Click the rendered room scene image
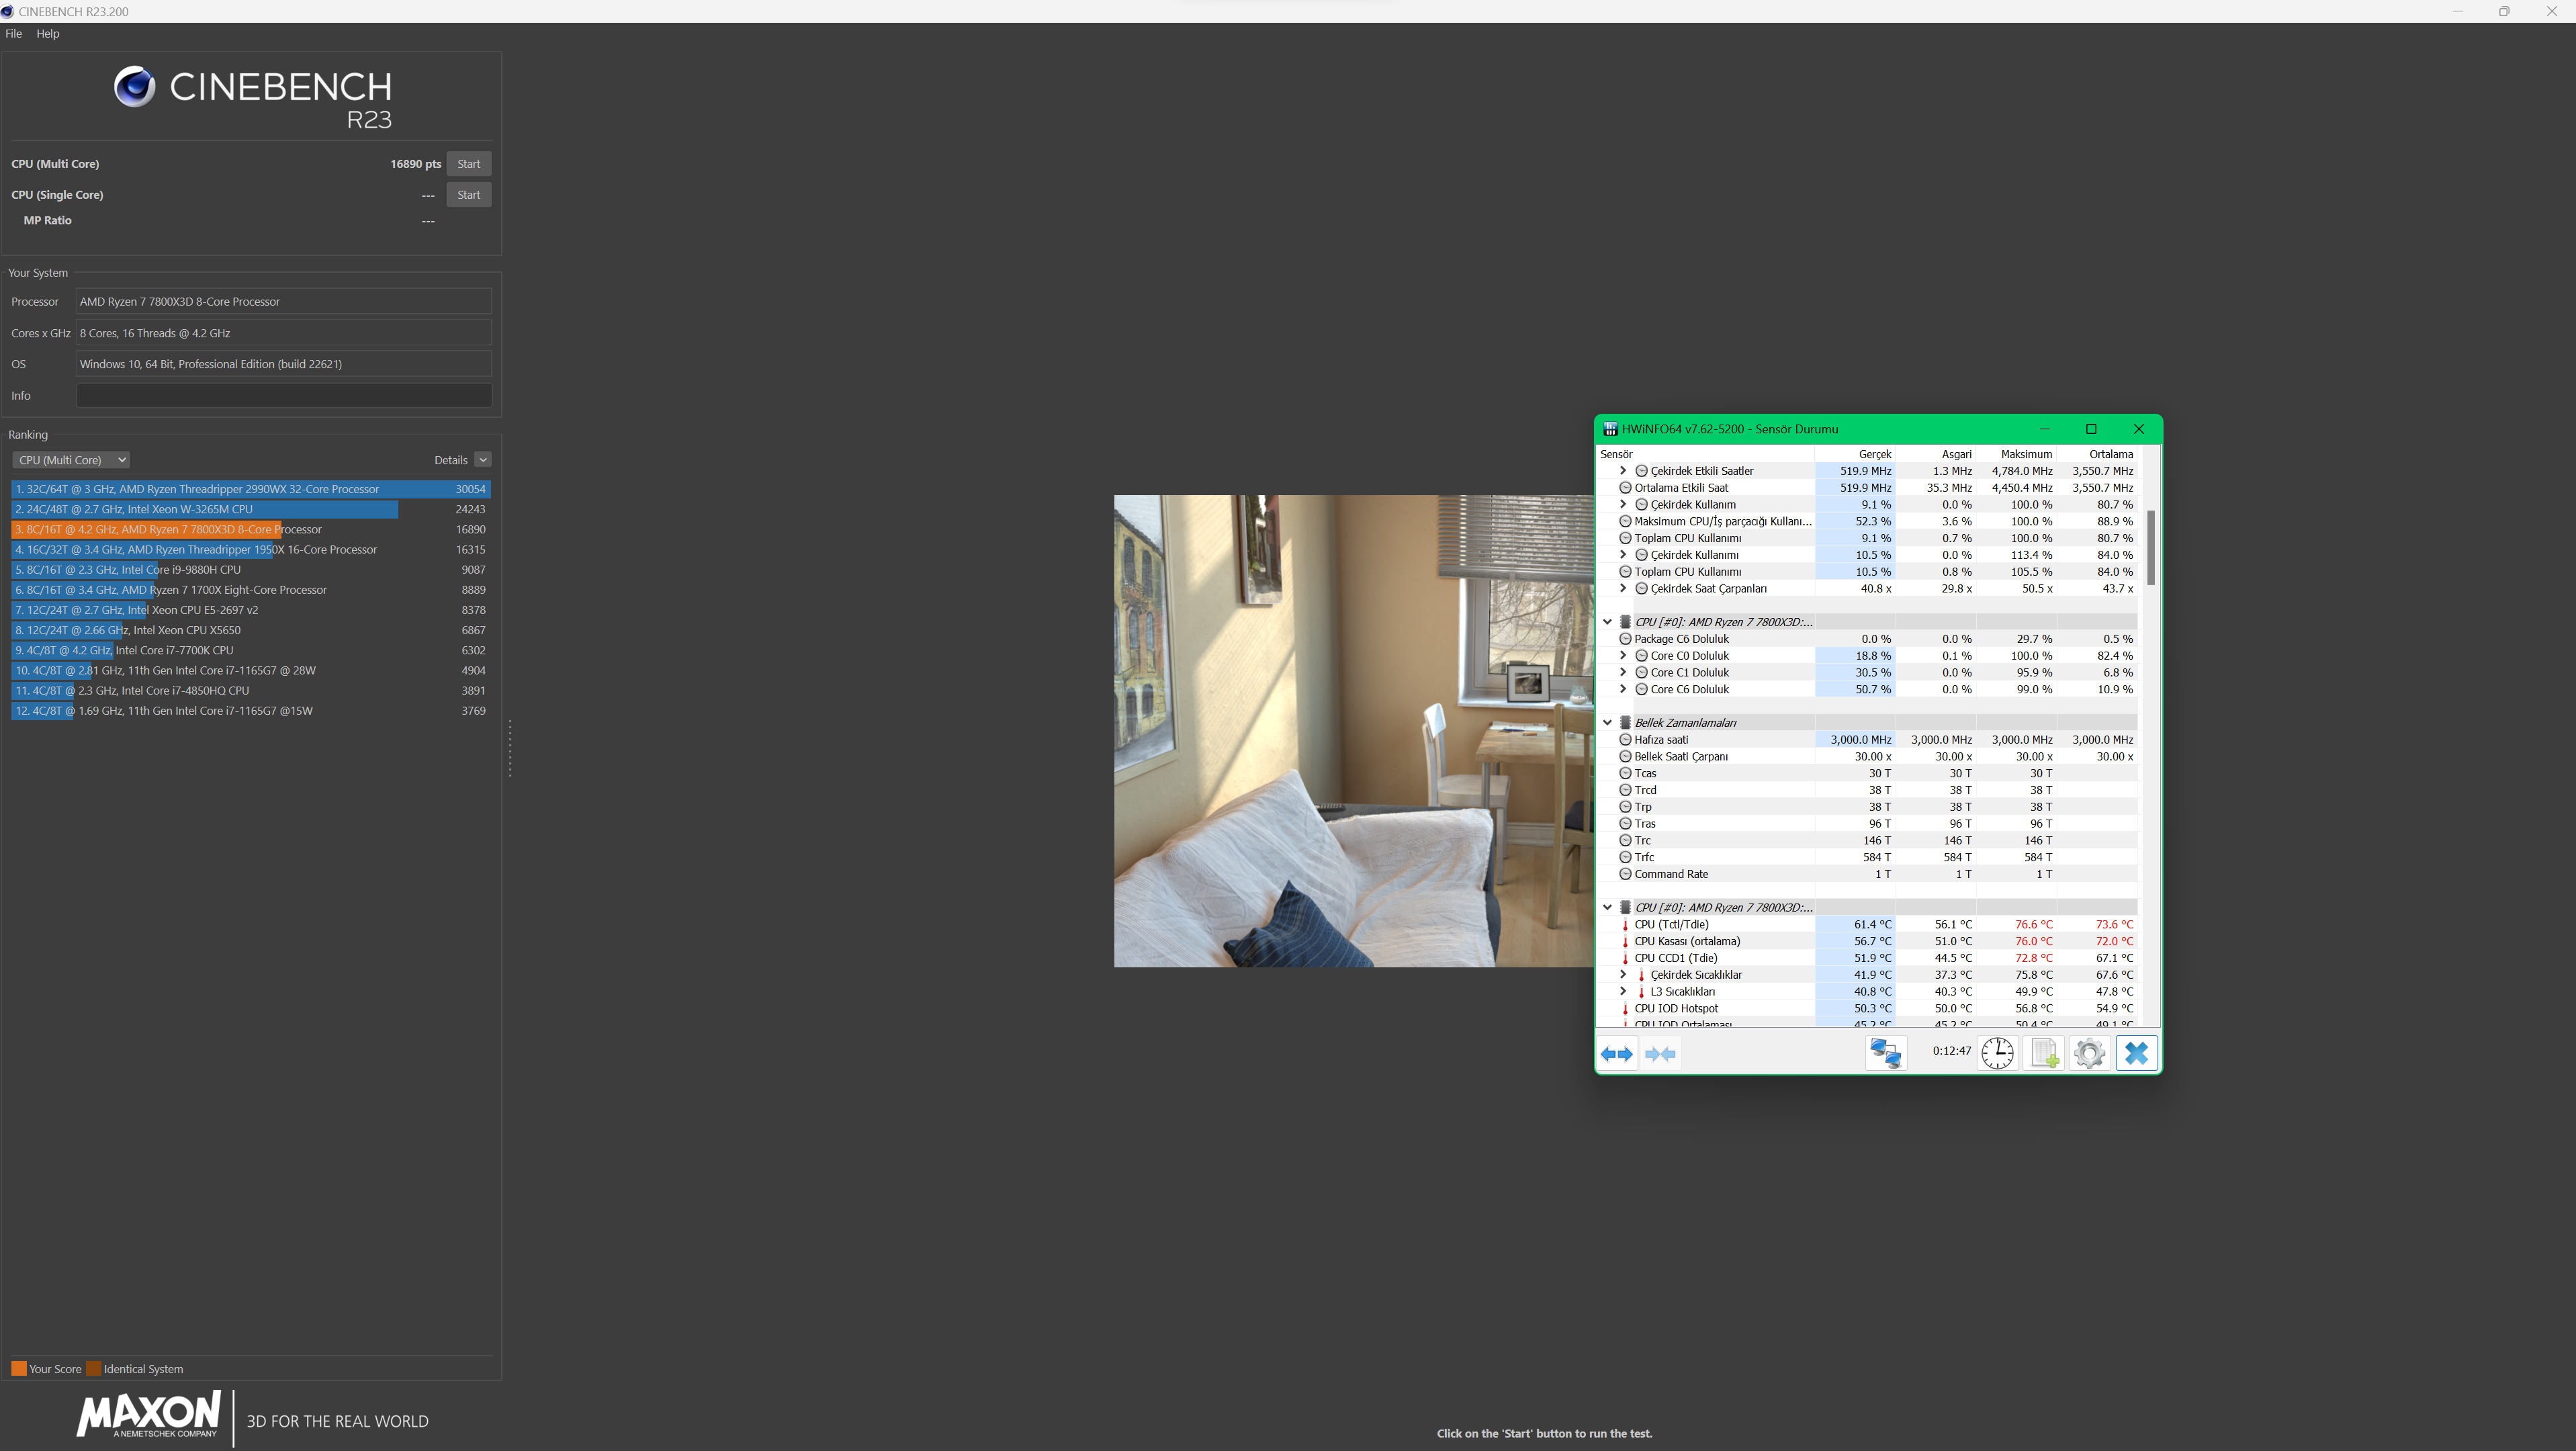The width and height of the screenshot is (2576, 1451). coord(1354,731)
